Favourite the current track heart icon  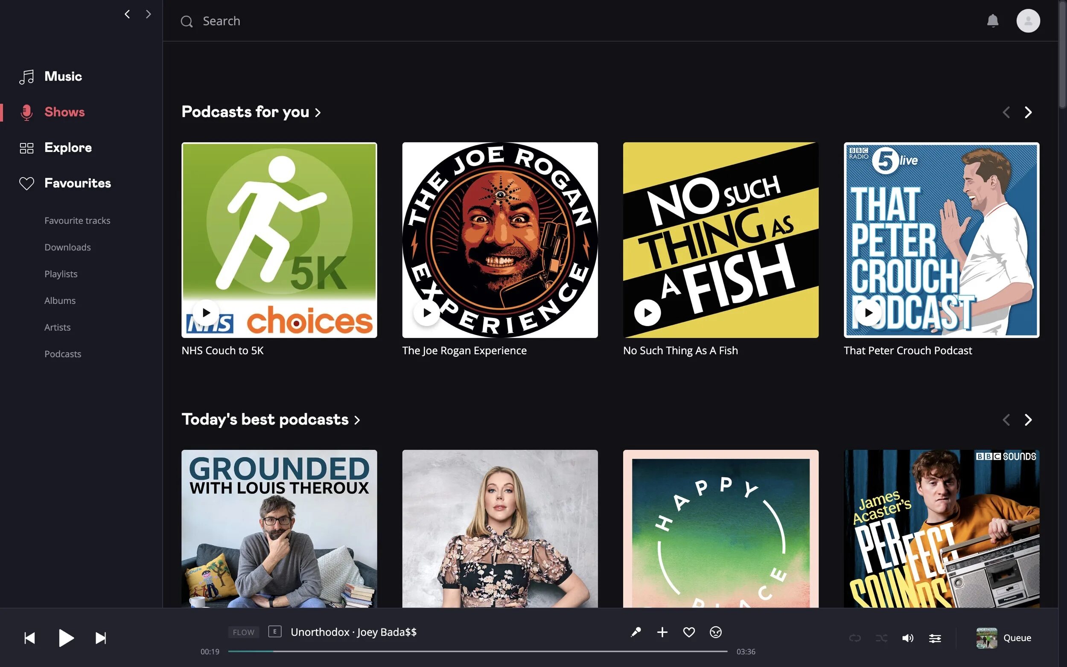coord(689,632)
